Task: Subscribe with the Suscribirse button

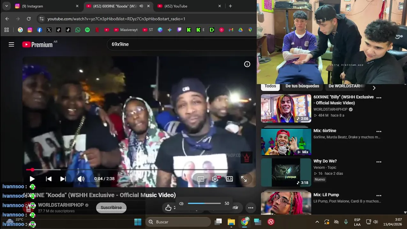Action: 111,208
